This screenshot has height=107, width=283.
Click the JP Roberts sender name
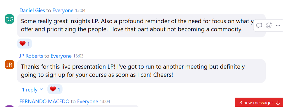pyautogui.click(x=31, y=56)
